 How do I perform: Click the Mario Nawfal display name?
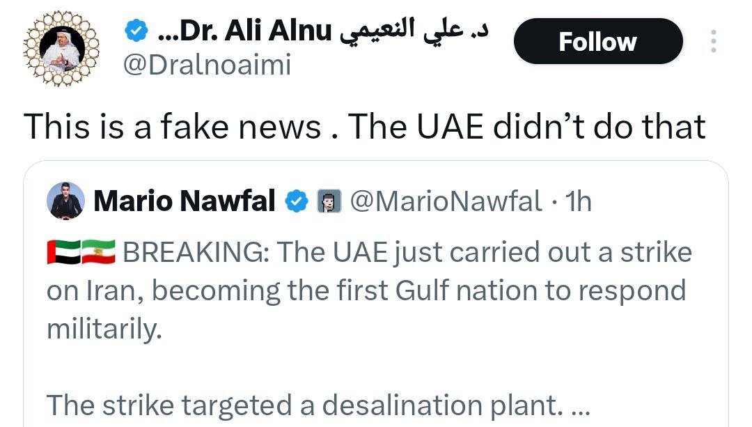[x=185, y=201]
